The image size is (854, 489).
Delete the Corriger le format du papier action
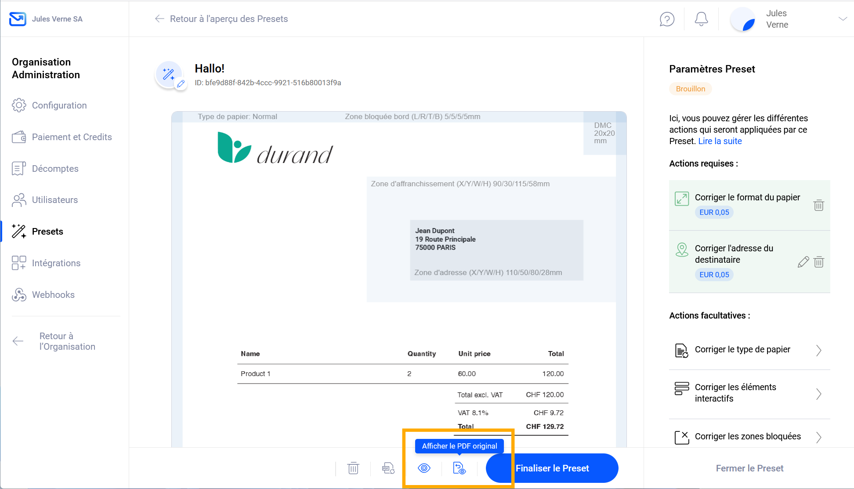point(818,205)
